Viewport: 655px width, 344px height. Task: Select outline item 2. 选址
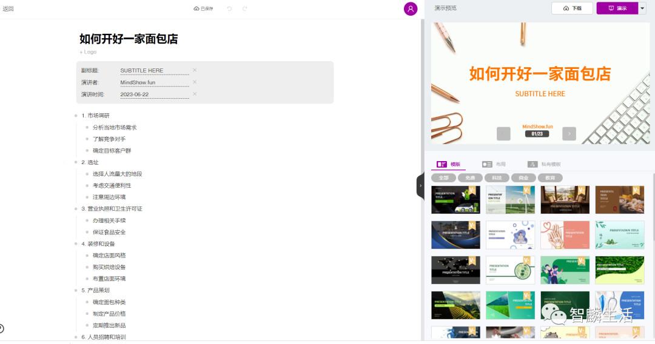[x=90, y=162]
